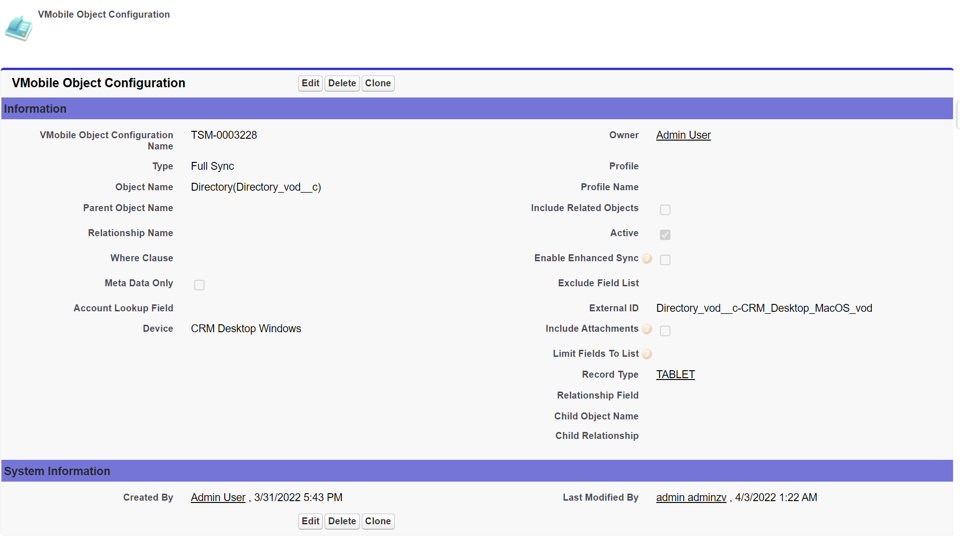Click the Information section header
The height and width of the screenshot is (541, 960).
click(35, 109)
